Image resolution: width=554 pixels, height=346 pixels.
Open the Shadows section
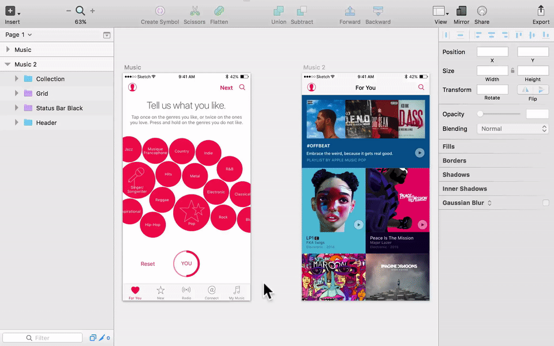point(456,175)
